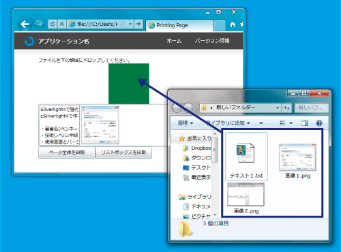
Task: Click the Explorer search box
Action: (312, 108)
